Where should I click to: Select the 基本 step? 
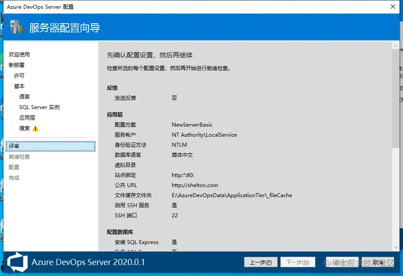pyautogui.click(x=19, y=86)
